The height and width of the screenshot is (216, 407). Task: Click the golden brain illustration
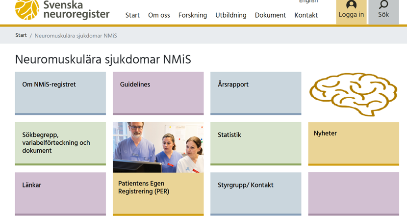click(x=353, y=94)
